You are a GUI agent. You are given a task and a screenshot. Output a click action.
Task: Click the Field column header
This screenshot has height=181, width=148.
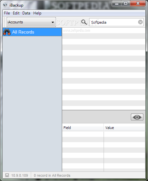click(x=83, y=128)
